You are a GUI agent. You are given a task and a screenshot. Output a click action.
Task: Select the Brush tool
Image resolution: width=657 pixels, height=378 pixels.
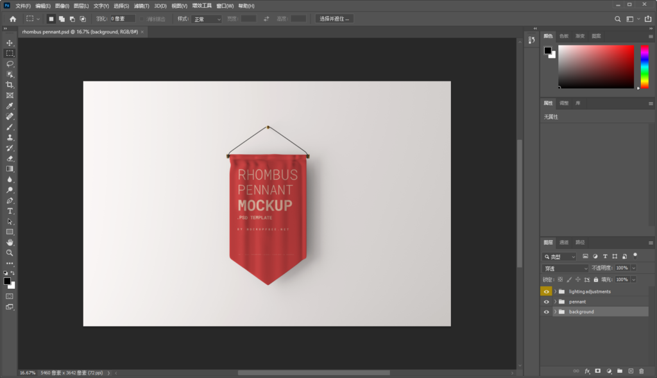coord(10,126)
